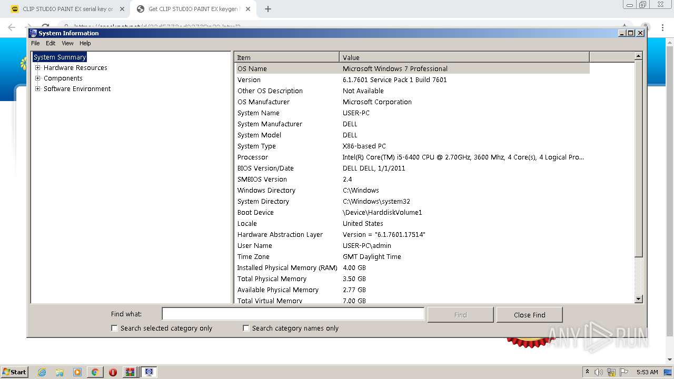
Task: Open the Help menu
Action: pyautogui.click(x=85, y=43)
